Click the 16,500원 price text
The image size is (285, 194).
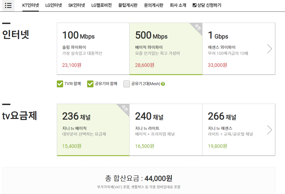click(x=145, y=146)
